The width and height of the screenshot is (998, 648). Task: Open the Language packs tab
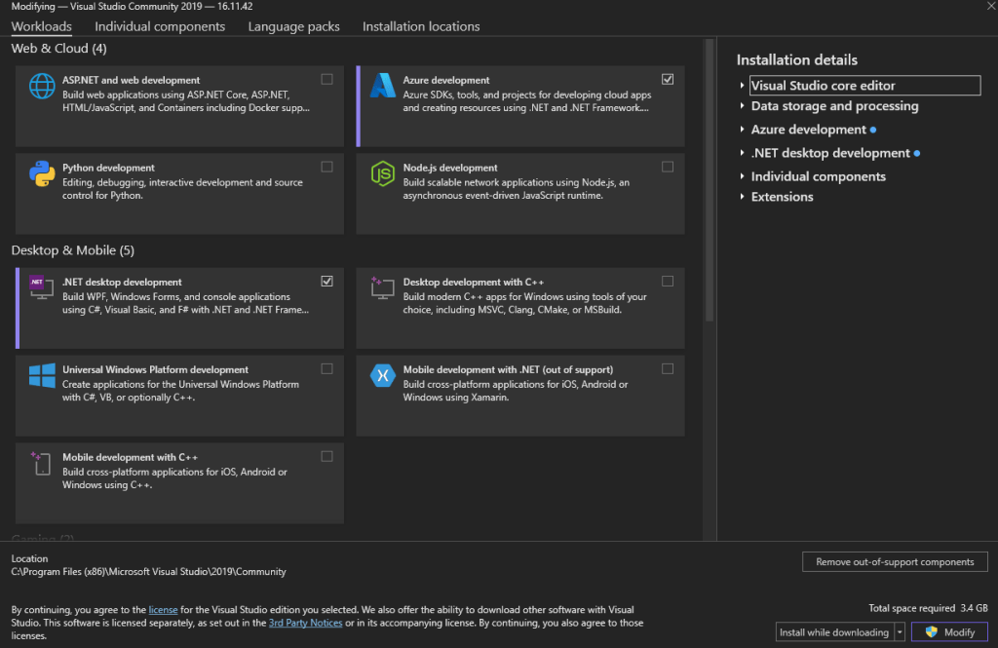click(293, 26)
